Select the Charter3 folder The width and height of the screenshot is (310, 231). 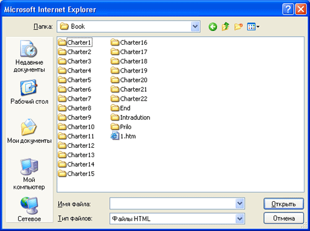click(74, 61)
